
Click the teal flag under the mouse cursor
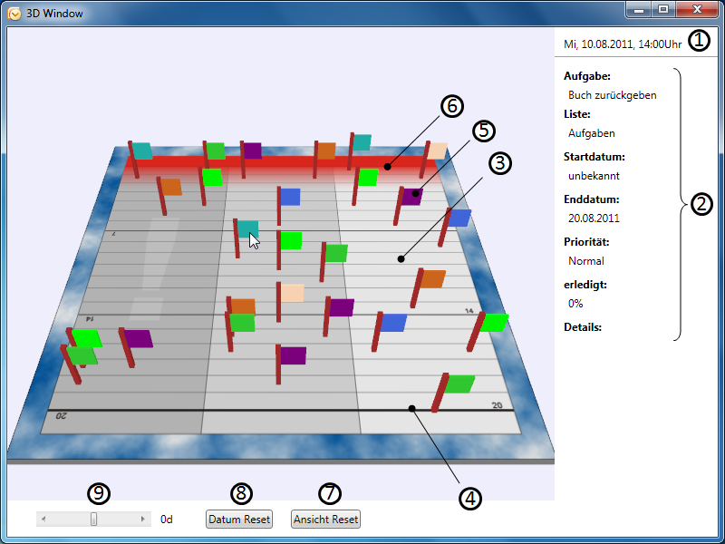tap(246, 228)
